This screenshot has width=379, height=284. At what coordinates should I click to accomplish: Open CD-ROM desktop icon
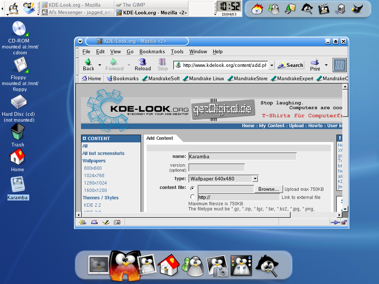click(x=20, y=29)
